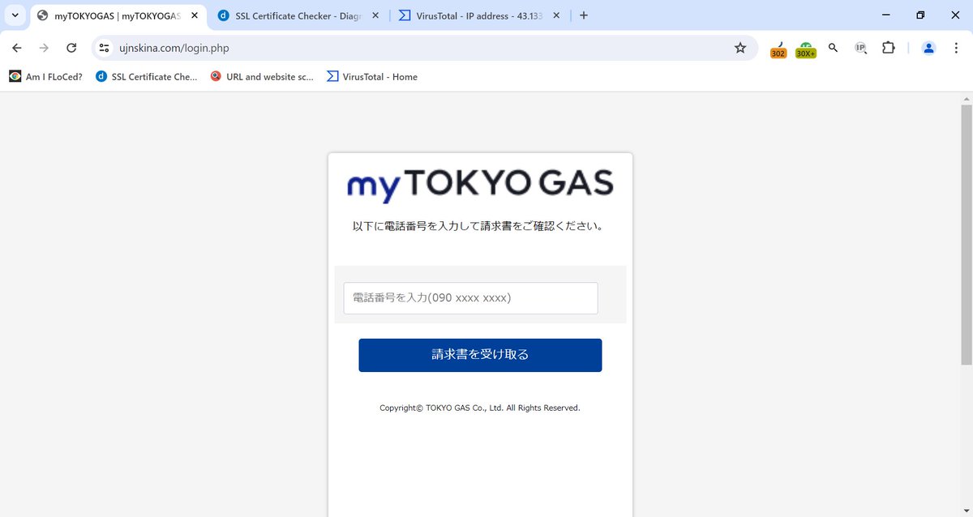Open the 302 redirect extension icon
Viewport: 973px width, 517px height.
click(x=778, y=49)
